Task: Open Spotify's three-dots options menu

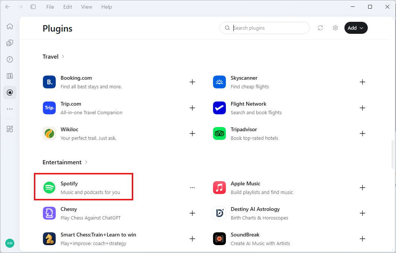Action: [x=192, y=188]
